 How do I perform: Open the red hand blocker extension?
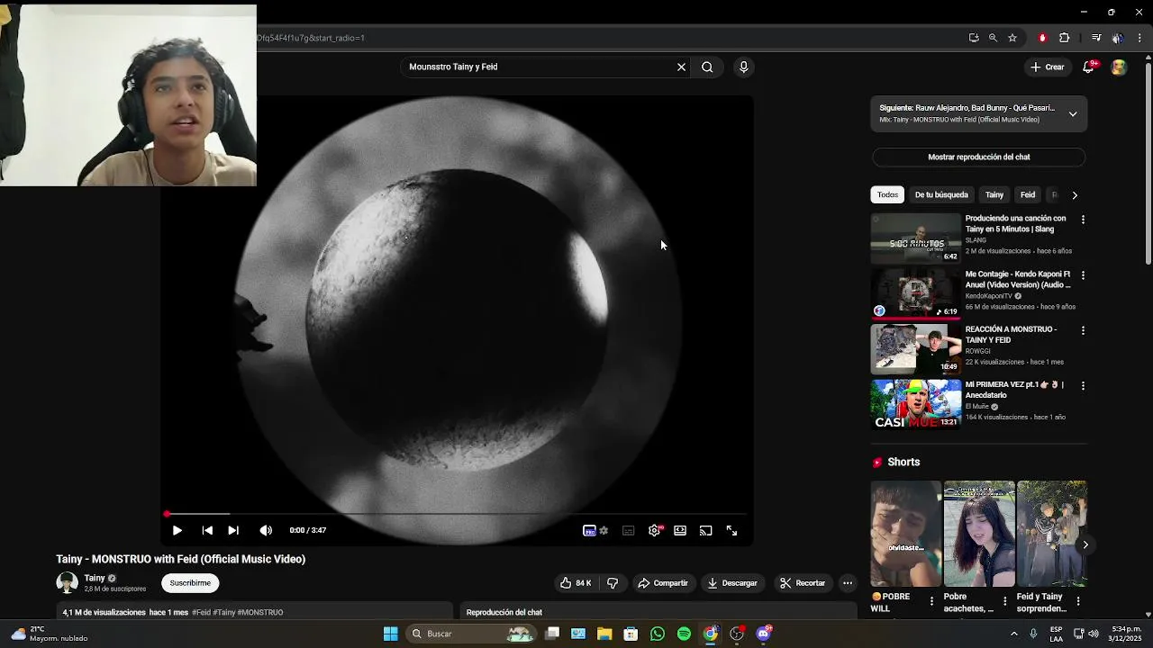(x=1042, y=38)
